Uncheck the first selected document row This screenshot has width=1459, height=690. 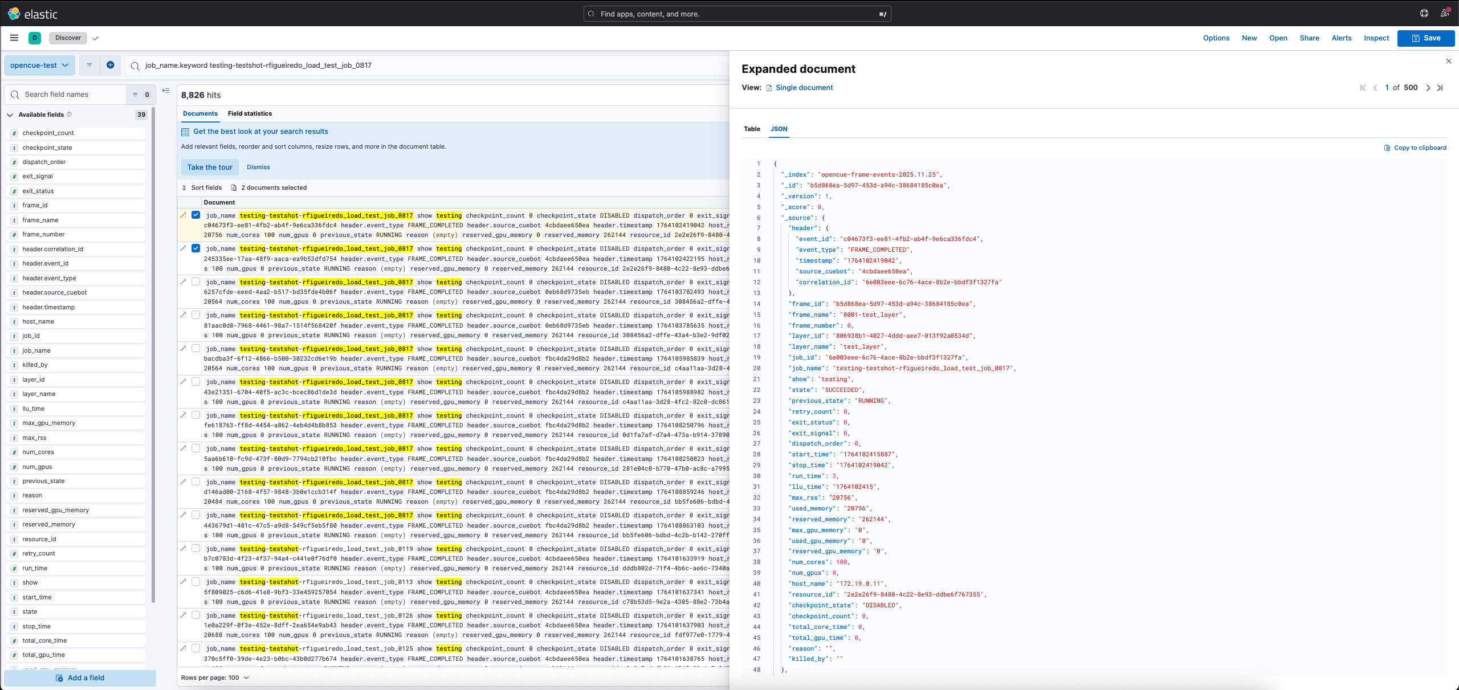(195, 215)
